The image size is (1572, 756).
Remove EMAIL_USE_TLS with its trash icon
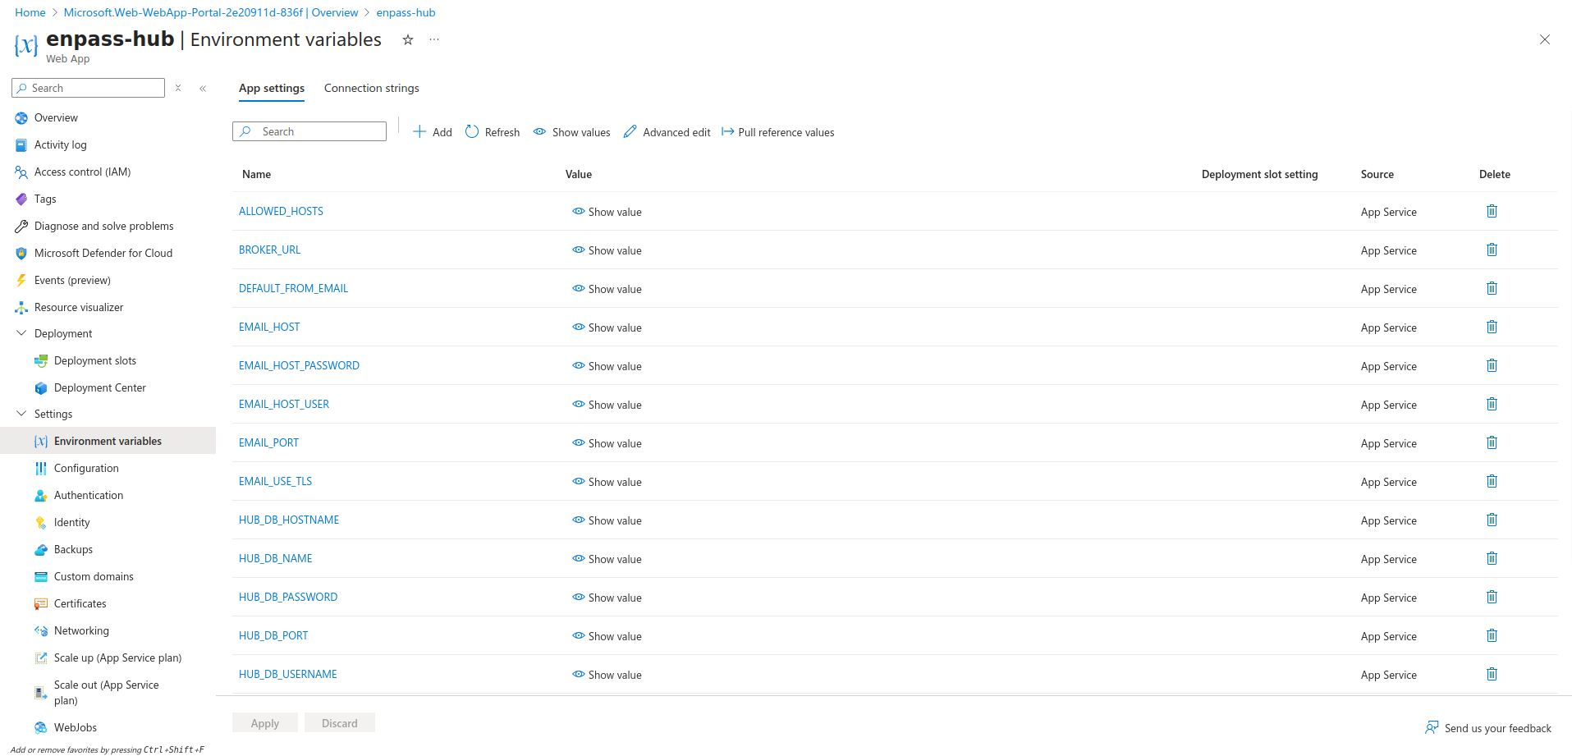click(x=1492, y=481)
